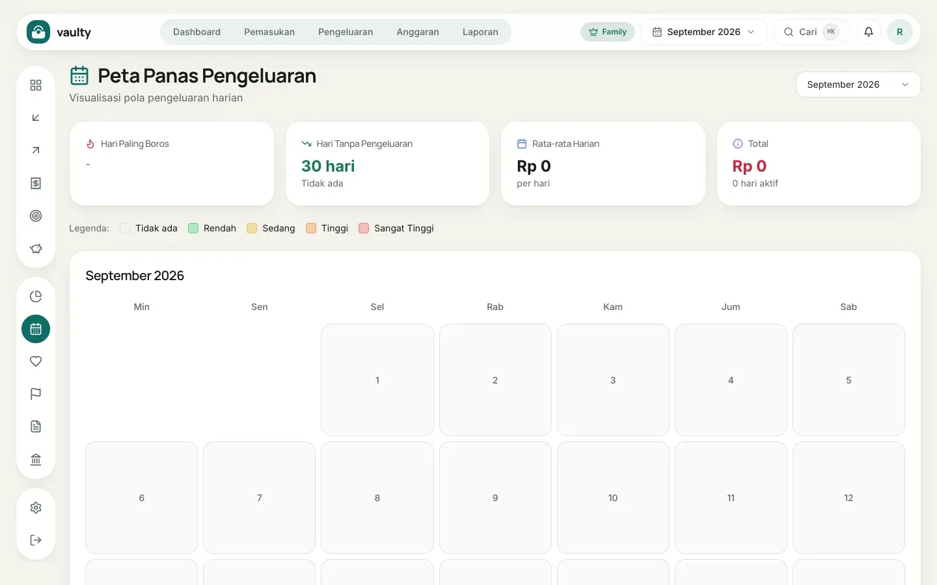Open the dollar receipt budget sidebar icon

click(x=36, y=183)
